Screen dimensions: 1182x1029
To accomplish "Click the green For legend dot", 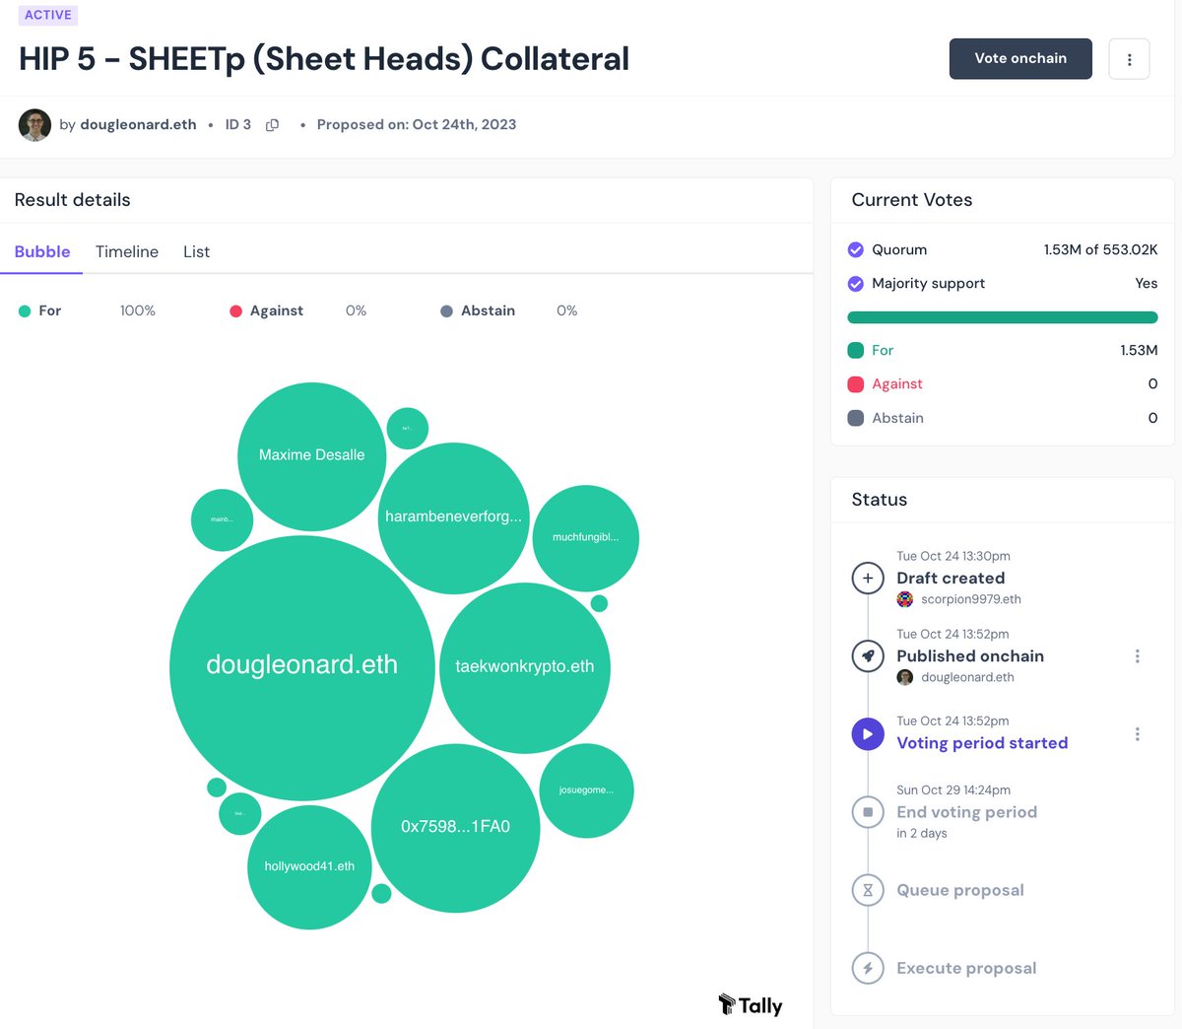I will (x=25, y=311).
